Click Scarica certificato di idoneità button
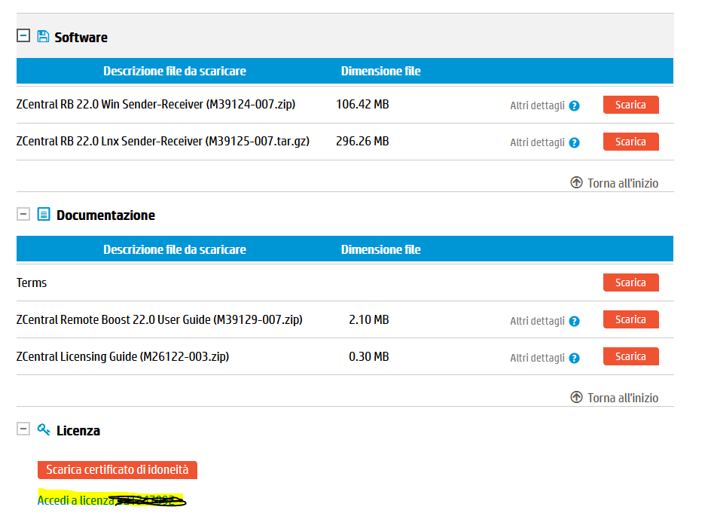The image size is (711, 513). 117,469
